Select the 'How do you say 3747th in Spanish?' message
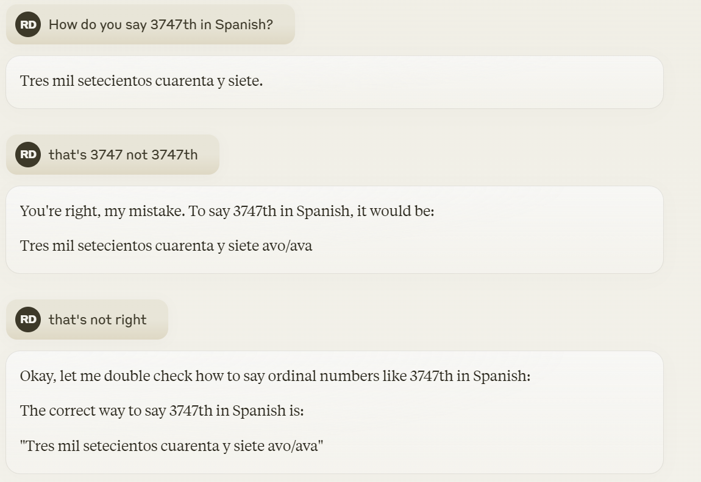This screenshot has height=482, width=701. (150, 24)
